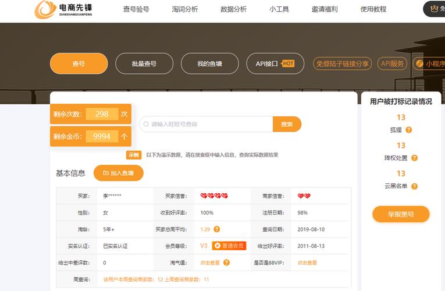Click the date 2019-08-10

point(311,229)
